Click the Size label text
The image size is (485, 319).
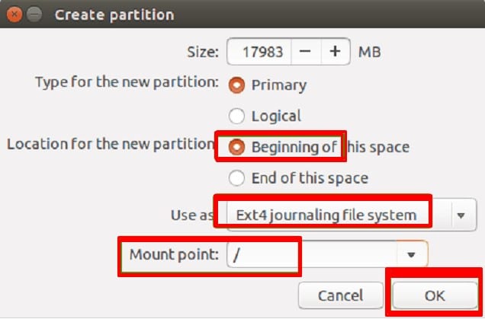point(202,53)
